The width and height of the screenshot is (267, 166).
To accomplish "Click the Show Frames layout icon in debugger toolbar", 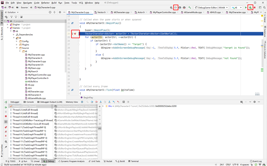I will [x=82, y=102].
